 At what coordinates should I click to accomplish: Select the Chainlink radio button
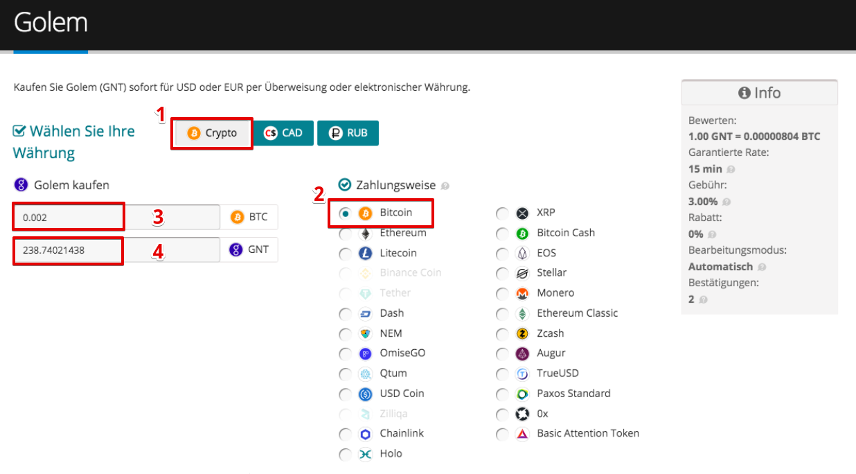(345, 434)
